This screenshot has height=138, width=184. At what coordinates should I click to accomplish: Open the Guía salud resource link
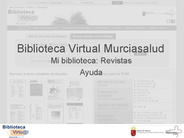[x=142, y=98]
